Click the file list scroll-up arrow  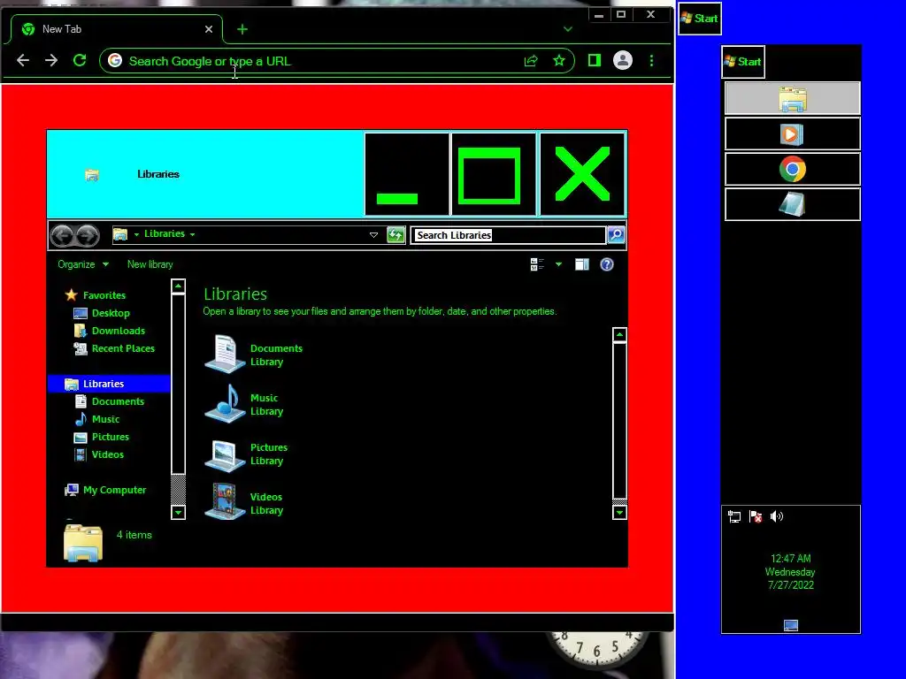[x=619, y=335]
